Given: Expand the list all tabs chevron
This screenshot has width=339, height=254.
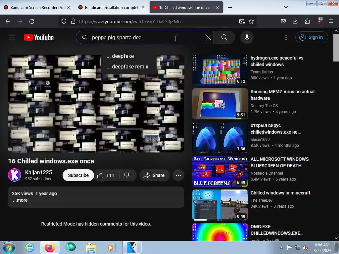Looking at the screenshot, I should (286, 7).
